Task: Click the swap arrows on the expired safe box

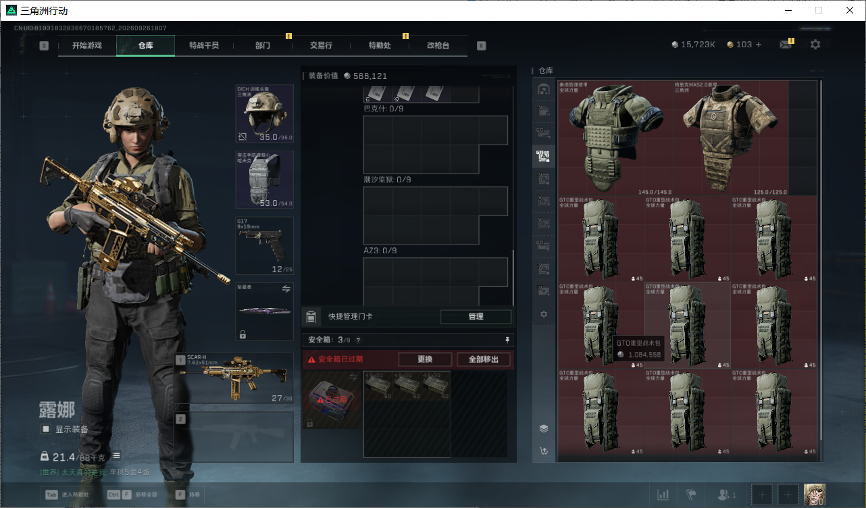Action: (x=353, y=377)
